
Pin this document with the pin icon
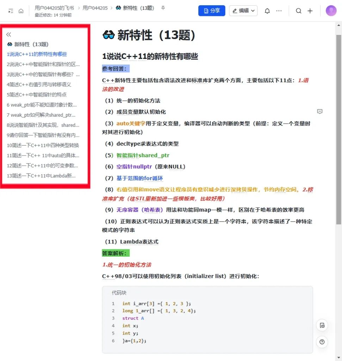(163, 8)
